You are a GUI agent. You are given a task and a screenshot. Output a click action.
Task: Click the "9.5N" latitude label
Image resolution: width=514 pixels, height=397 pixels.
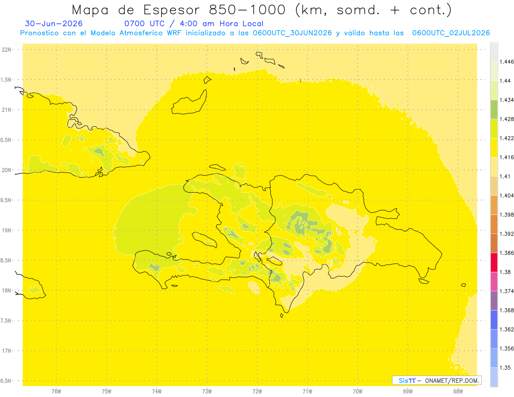[6, 200]
